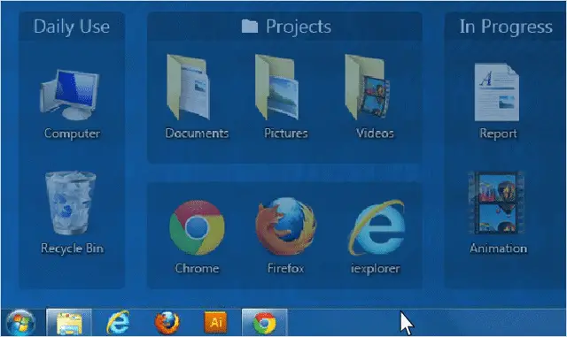Open Adobe Illustrator from the taskbar
567x337 pixels.
216,322
